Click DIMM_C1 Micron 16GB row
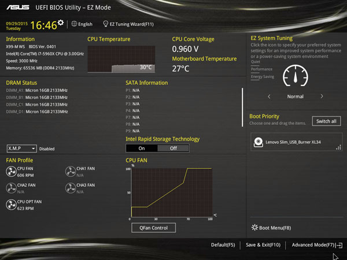This screenshot has width=347, height=260. (x=37, y=105)
